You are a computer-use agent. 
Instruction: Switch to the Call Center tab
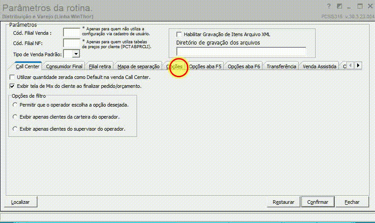[x=27, y=66]
